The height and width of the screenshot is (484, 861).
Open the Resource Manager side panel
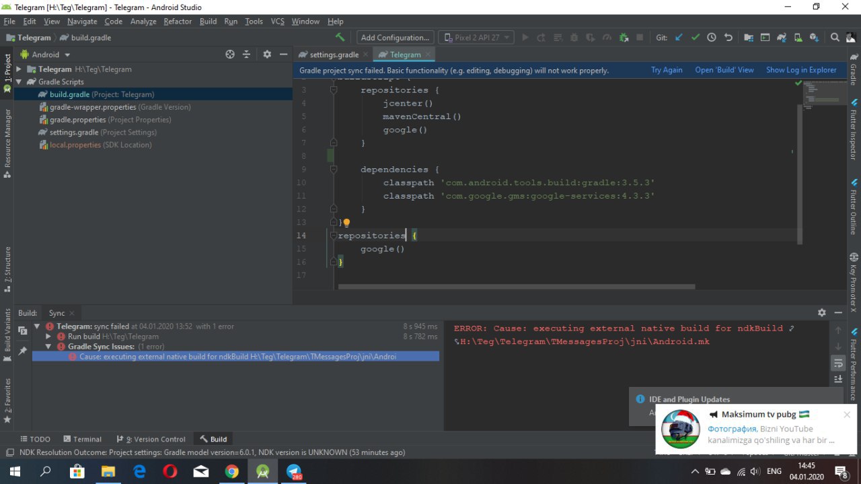[x=7, y=143]
